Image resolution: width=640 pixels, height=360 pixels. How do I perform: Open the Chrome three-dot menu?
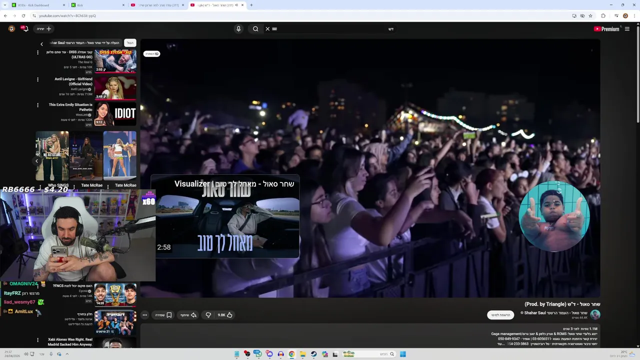point(634,15)
